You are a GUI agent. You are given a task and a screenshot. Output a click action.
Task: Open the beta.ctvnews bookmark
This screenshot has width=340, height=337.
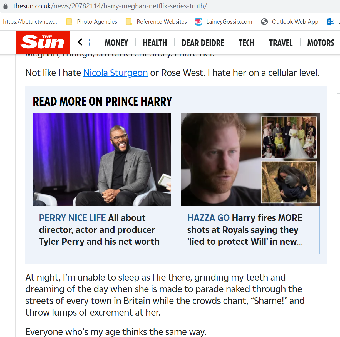(30, 22)
